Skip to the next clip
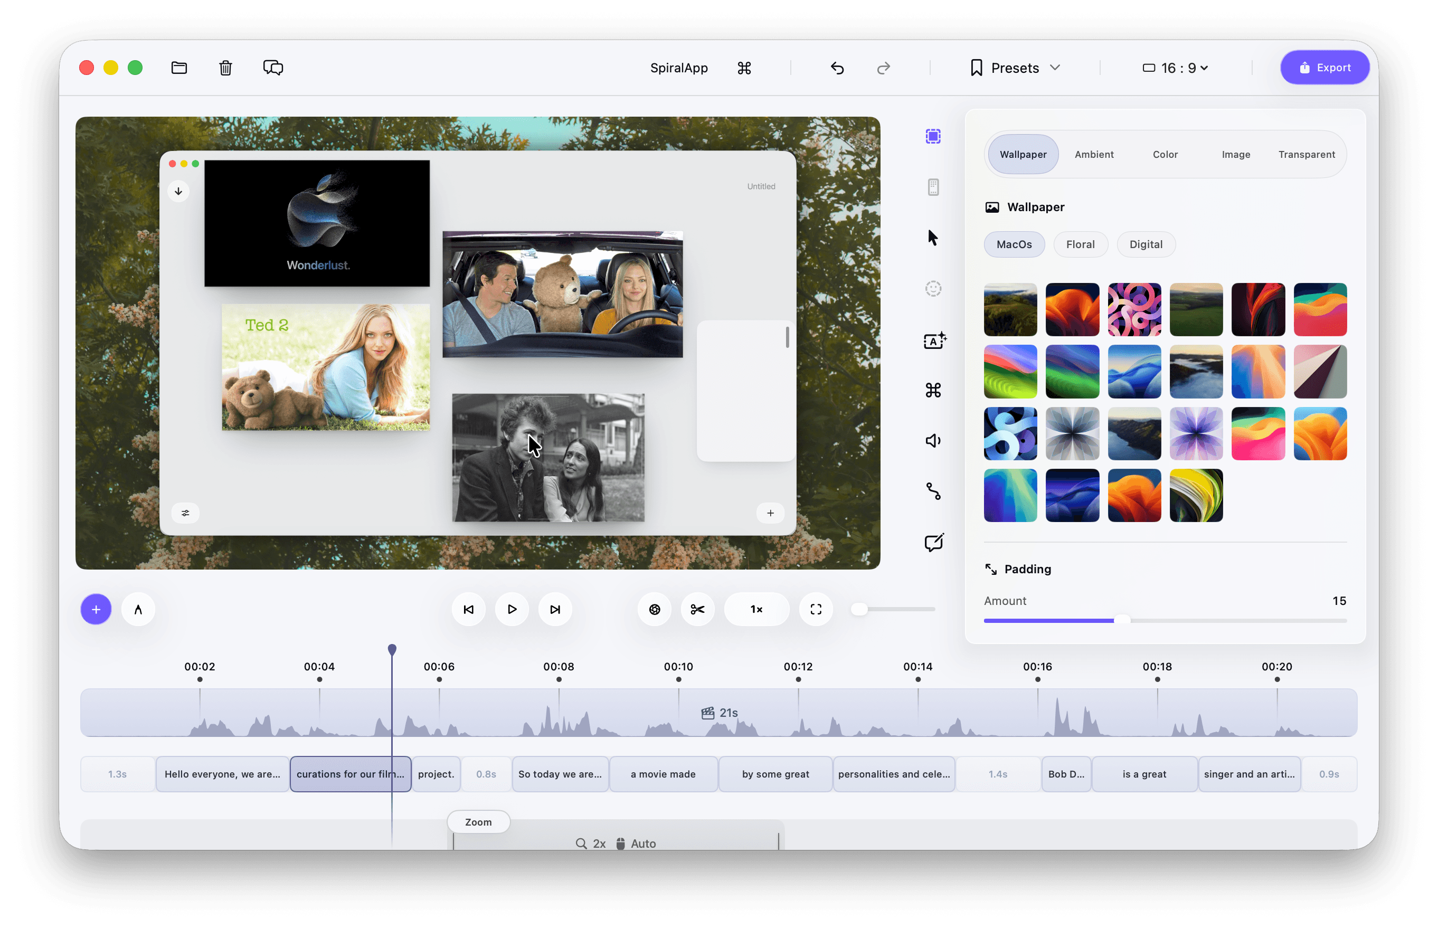The width and height of the screenshot is (1438, 928). click(555, 609)
